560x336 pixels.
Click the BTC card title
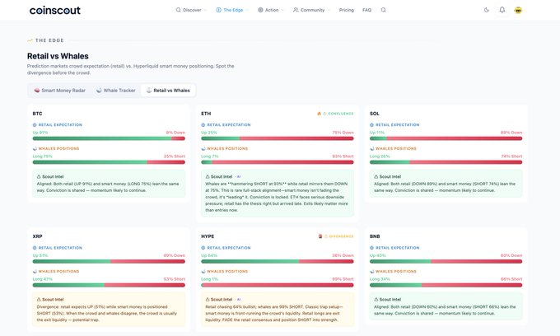(37, 114)
